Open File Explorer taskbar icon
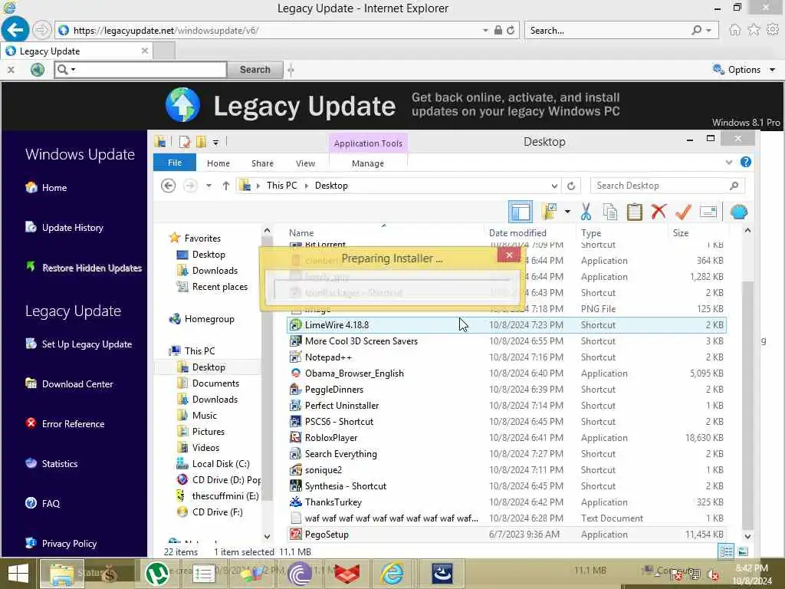 (x=61, y=574)
